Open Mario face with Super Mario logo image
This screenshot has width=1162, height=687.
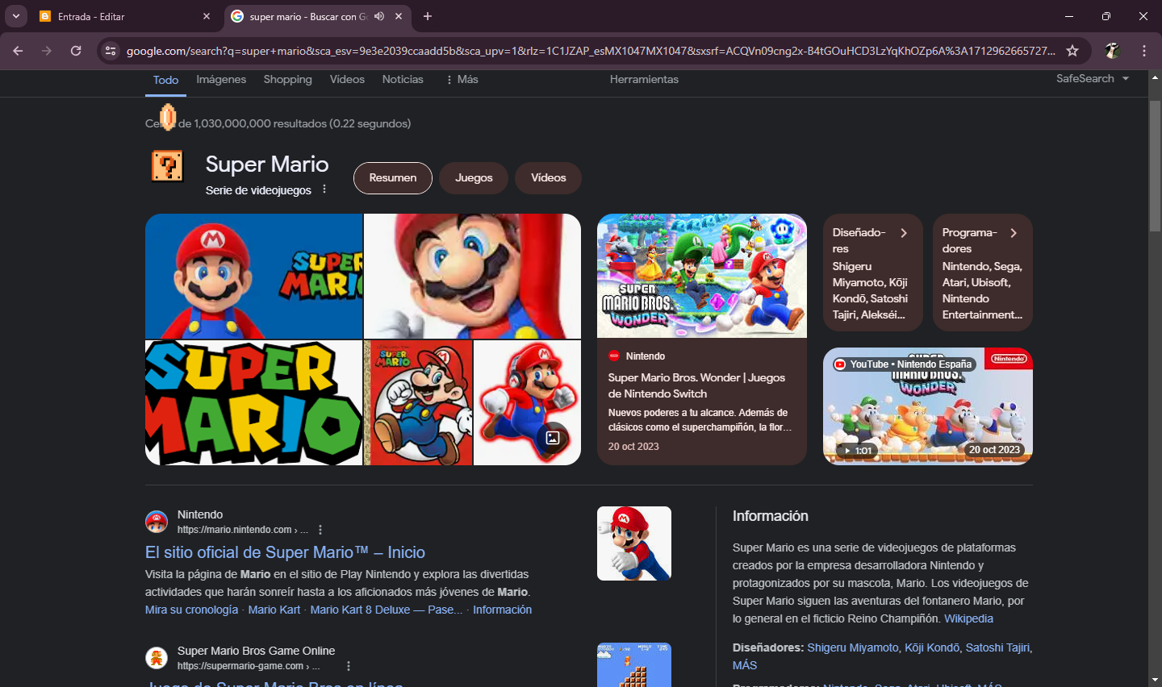click(254, 276)
